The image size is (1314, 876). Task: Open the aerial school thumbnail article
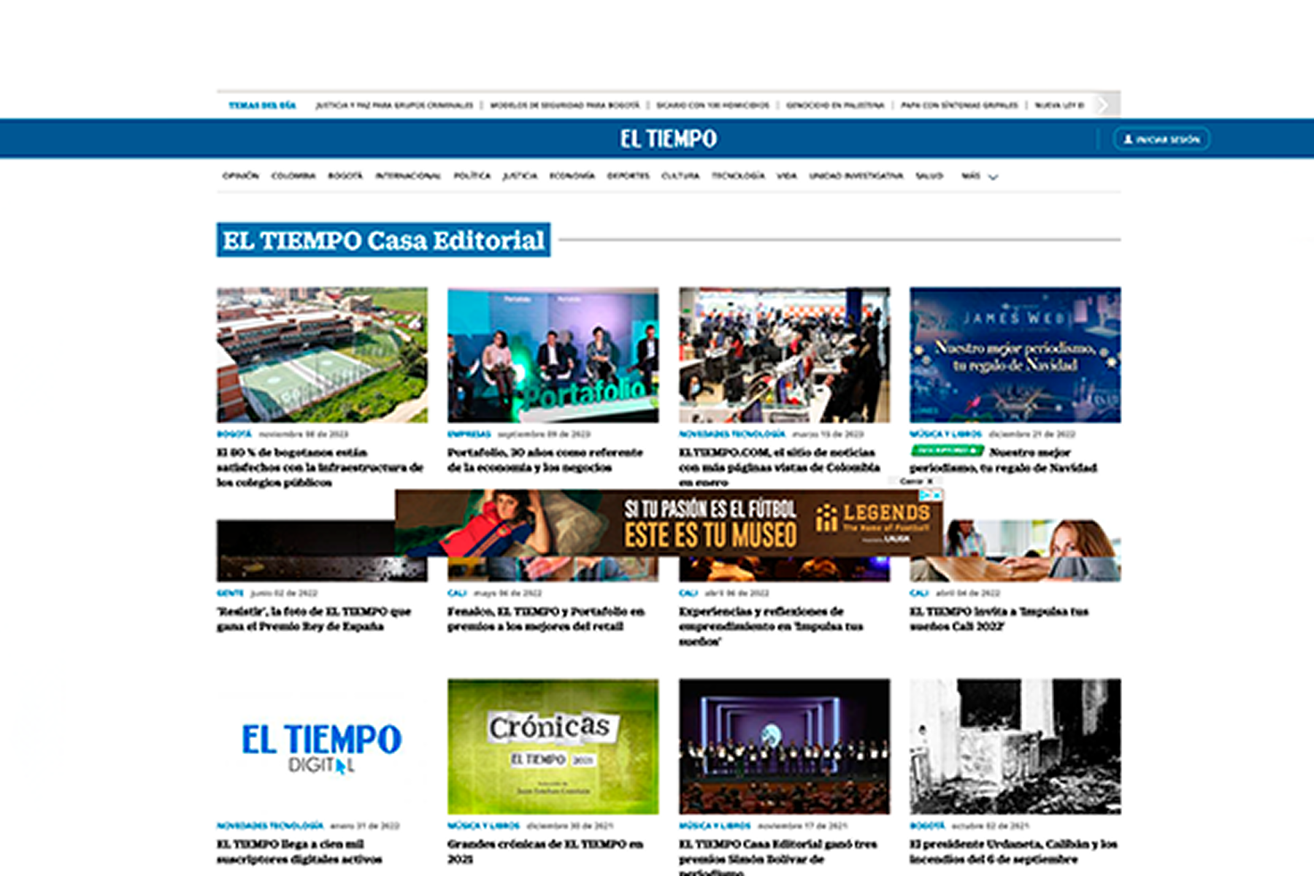point(322,355)
